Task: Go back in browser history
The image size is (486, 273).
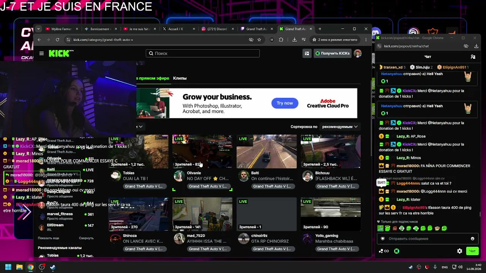Action: coord(39,39)
